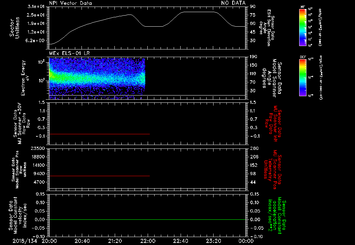Click the '90' sun elevation tick label

coord(253,7)
